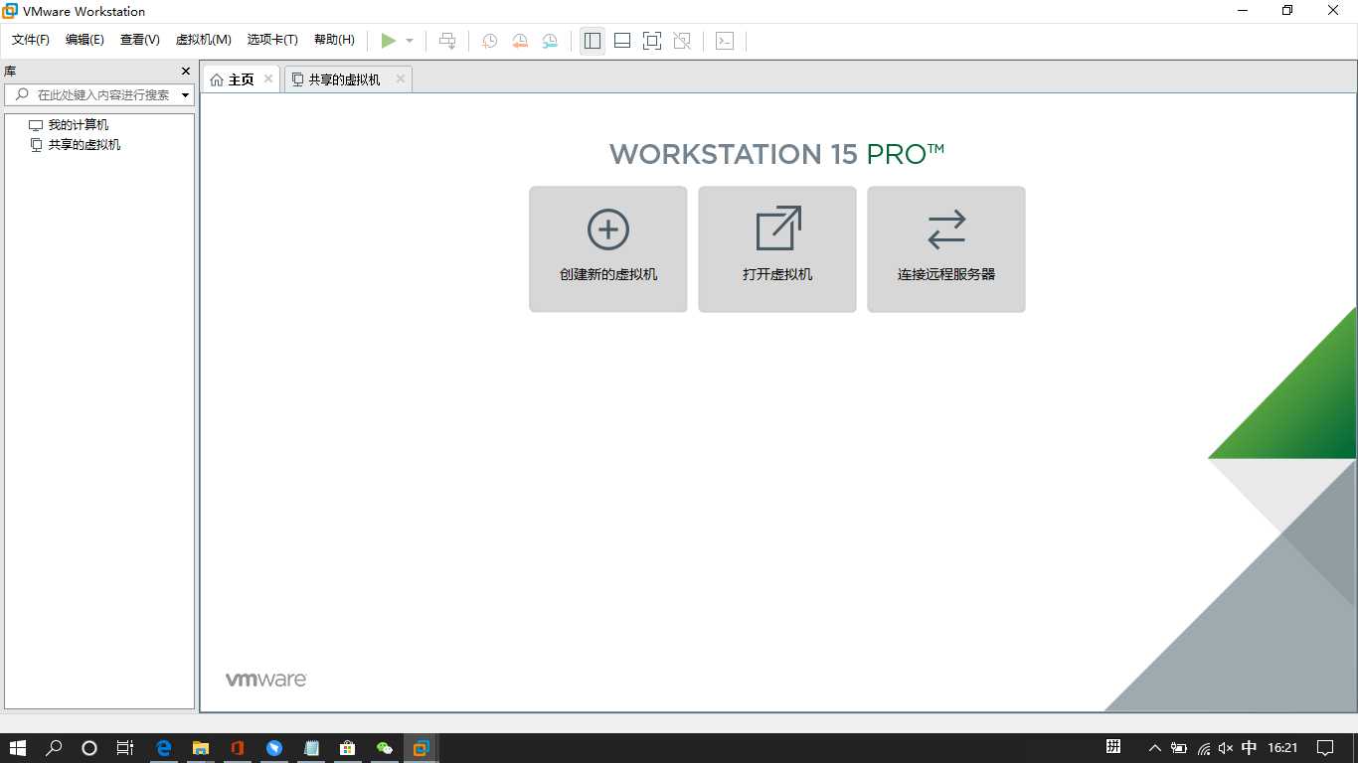
Task: Toggle the library sidebar view icon
Action: [593, 41]
